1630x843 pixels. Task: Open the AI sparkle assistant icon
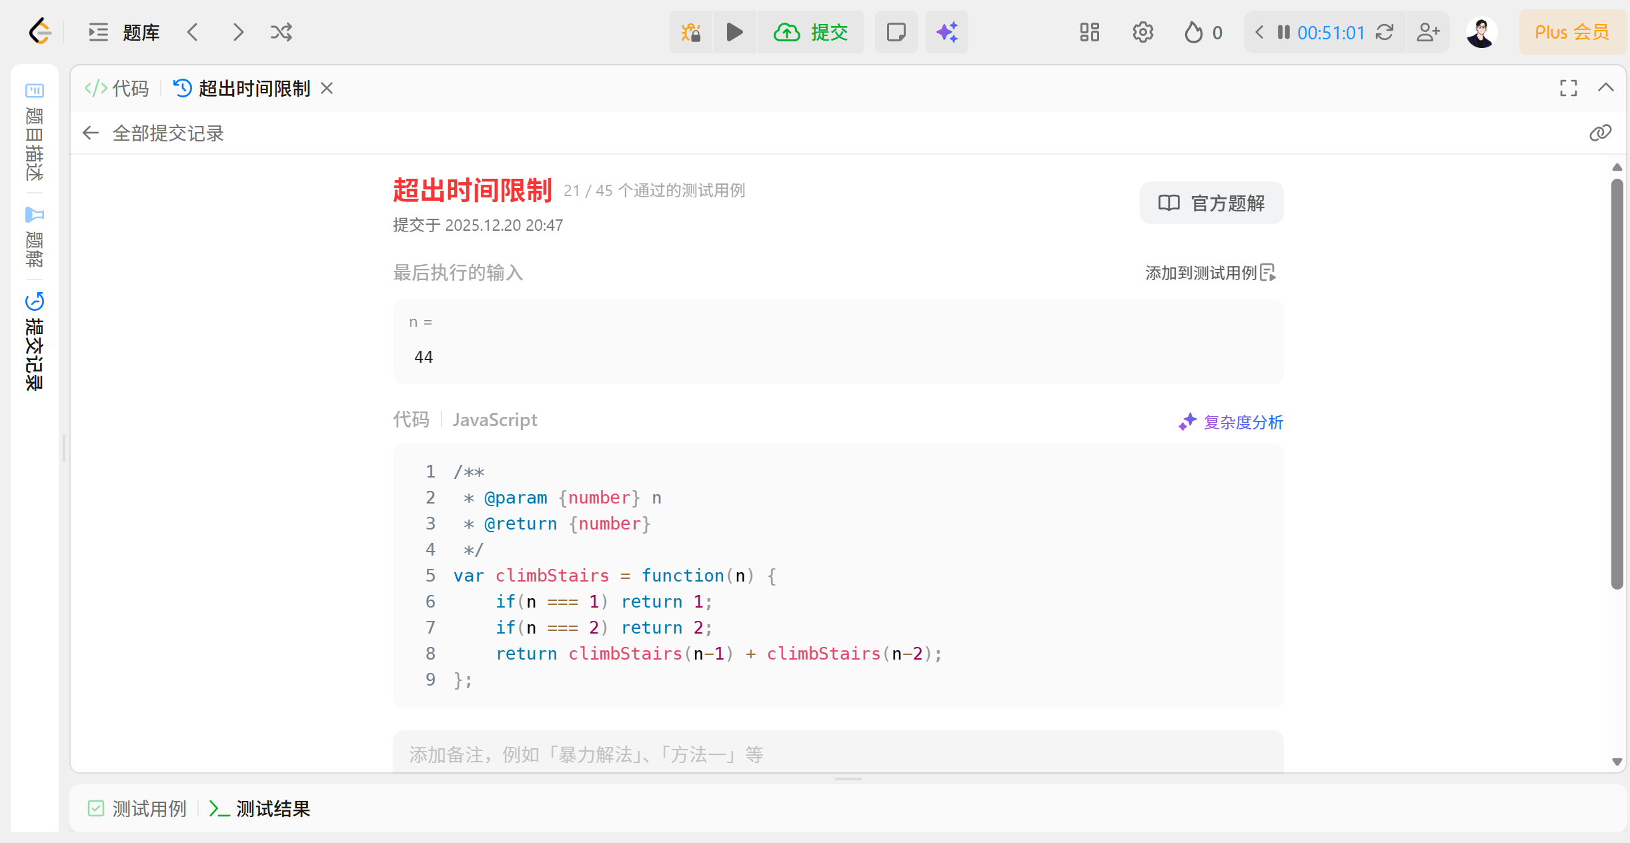click(x=946, y=32)
